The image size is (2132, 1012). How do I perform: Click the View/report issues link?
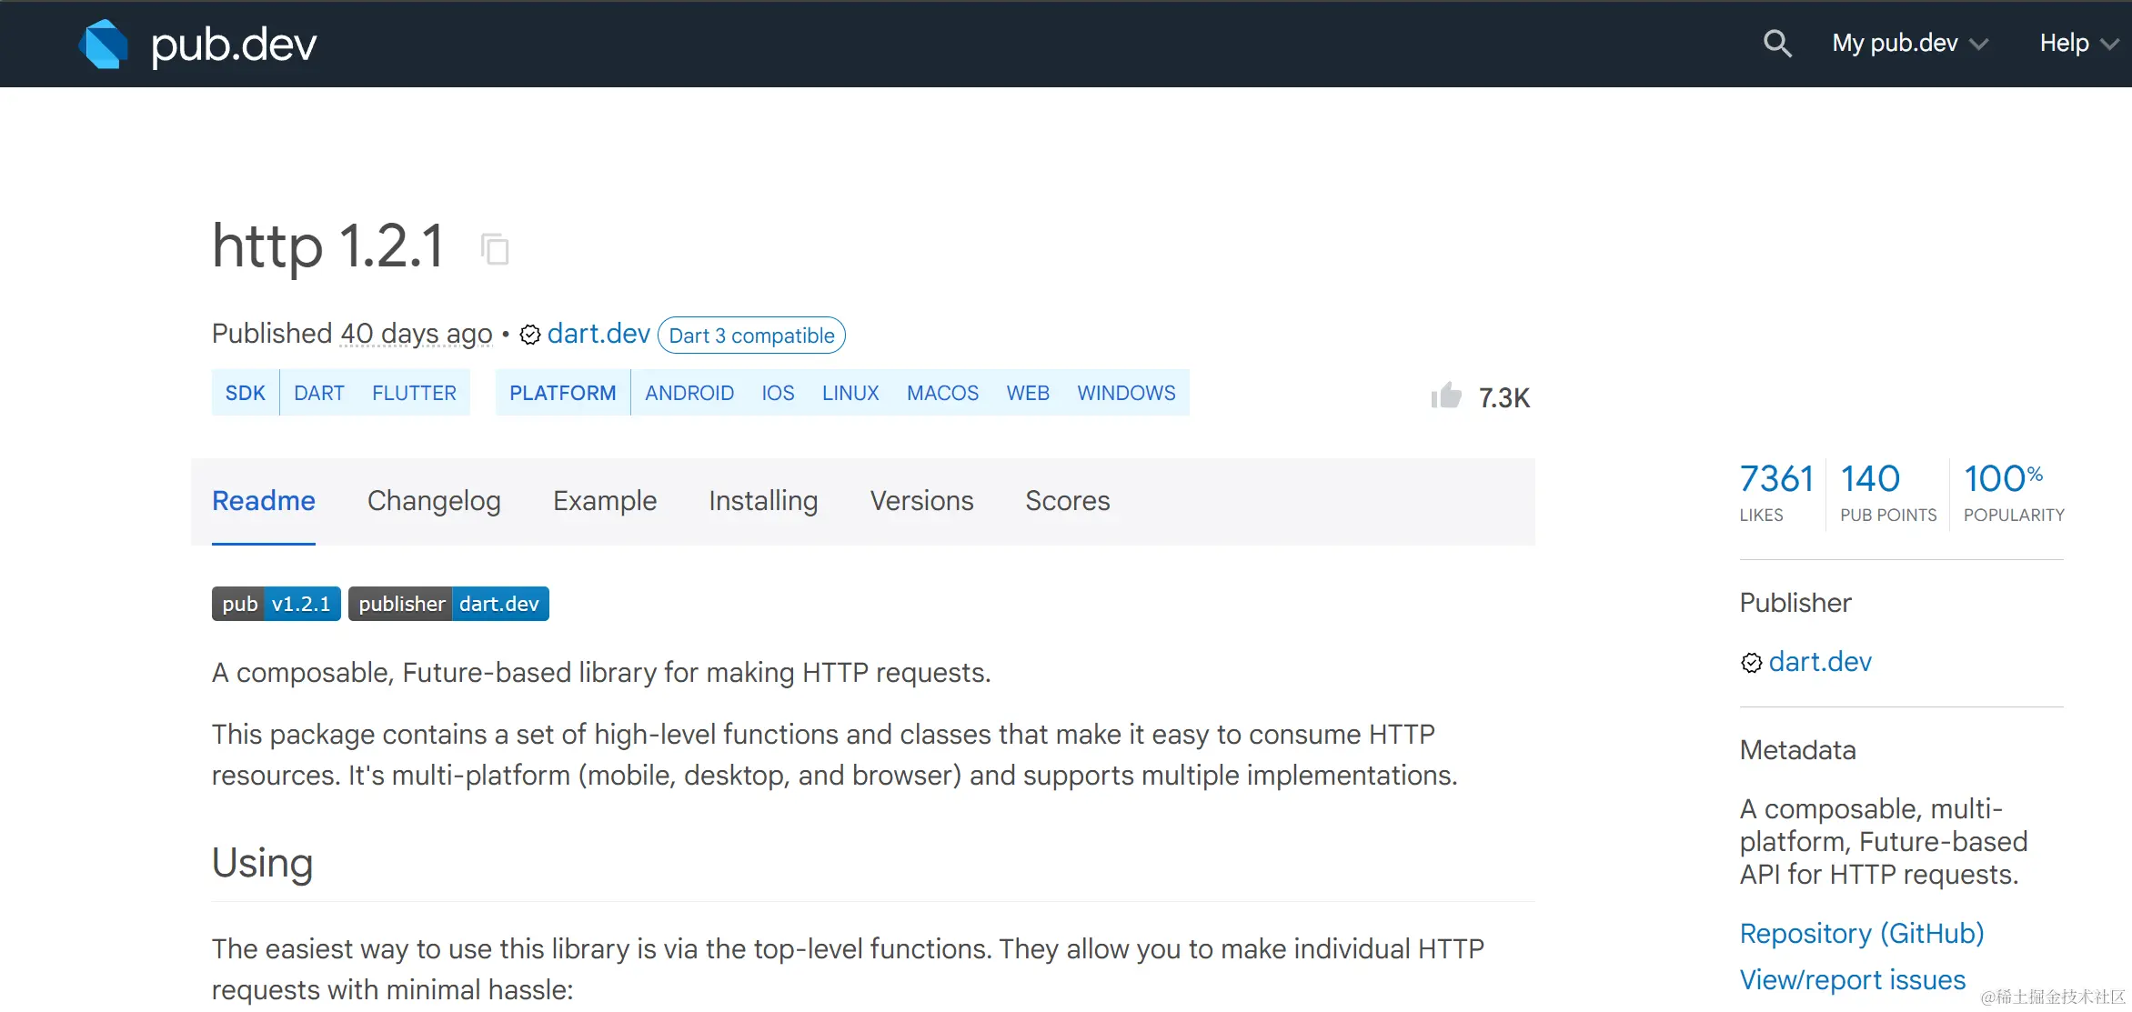point(1852,980)
